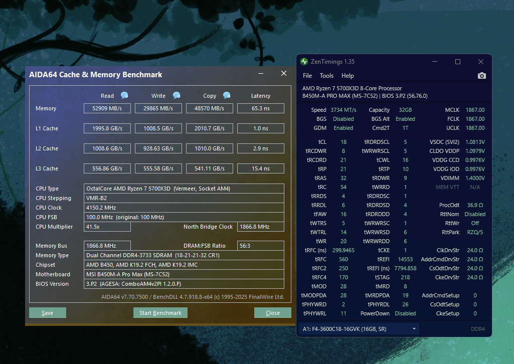
Task: Click the tREFI value 14553
Action: (405, 259)
